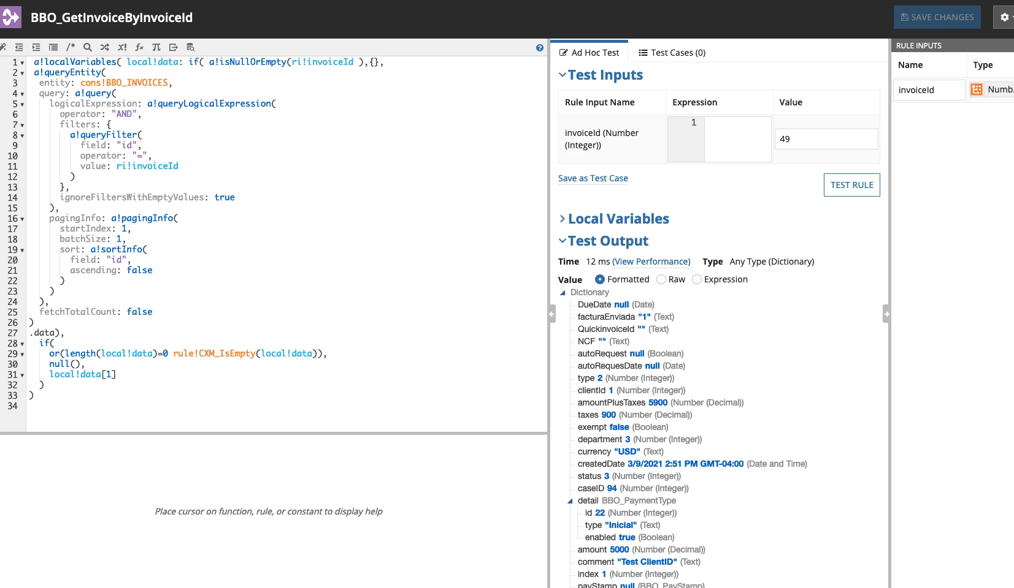Viewport: 1014px width, 588px height.
Task: Click the Appian logo icon
Action: tap(10, 17)
